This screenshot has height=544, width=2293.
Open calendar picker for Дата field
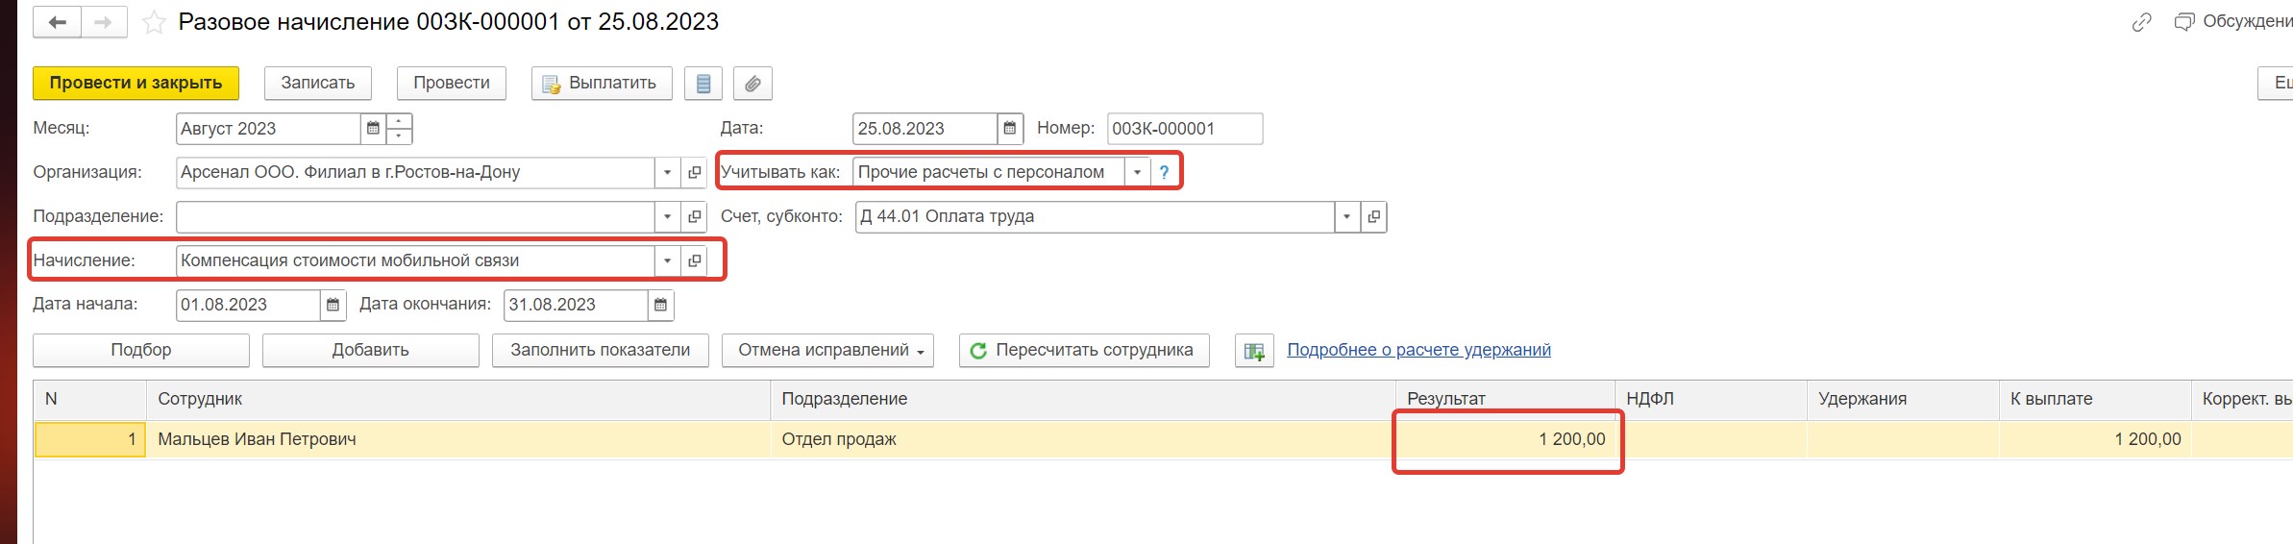click(x=1009, y=128)
